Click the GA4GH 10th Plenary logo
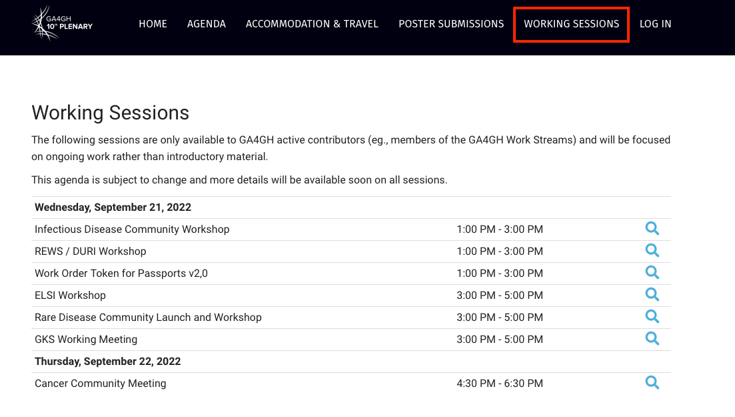Image resolution: width=735 pixels, height=417 pixels. tap(63, 24)
